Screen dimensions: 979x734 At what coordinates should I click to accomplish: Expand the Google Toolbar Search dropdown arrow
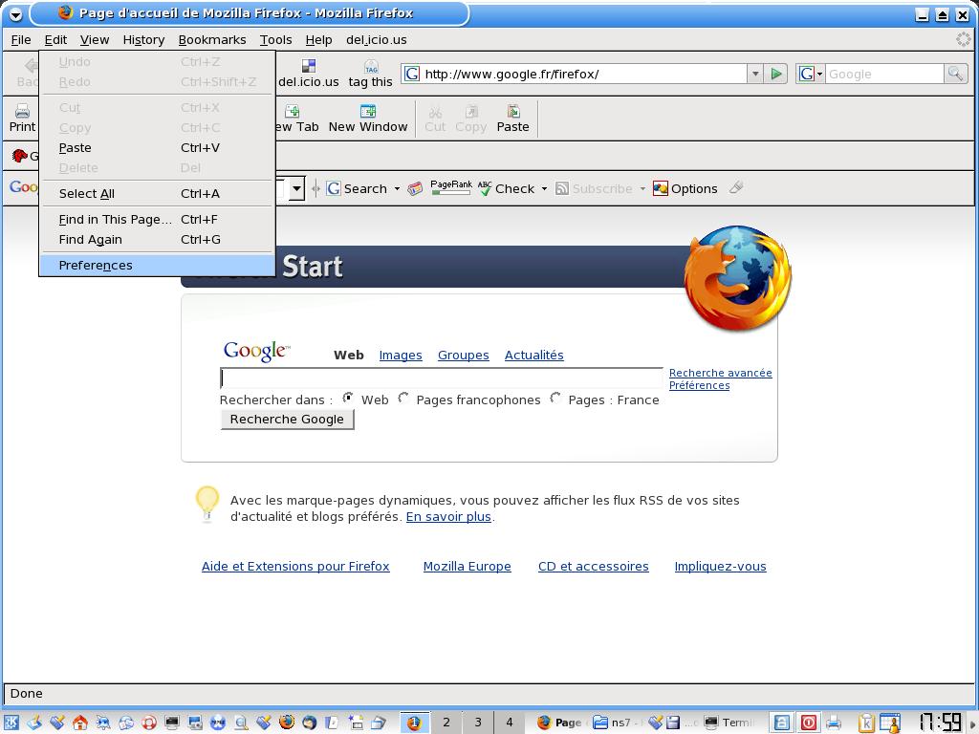point(397,188)
